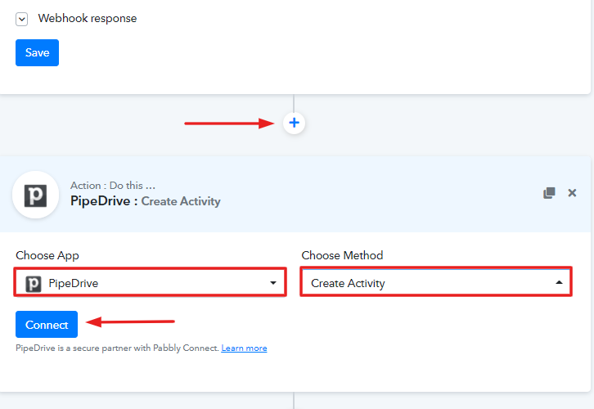Click the 'Choose App' label
594x409 pixels.
pyautogui.click(x=47, y=255)
